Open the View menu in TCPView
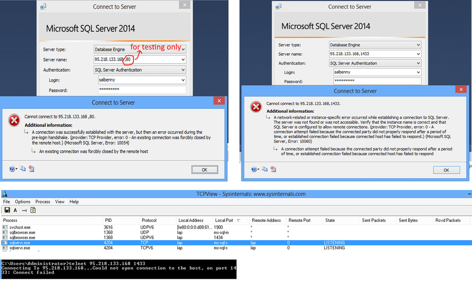 (60, 202)
